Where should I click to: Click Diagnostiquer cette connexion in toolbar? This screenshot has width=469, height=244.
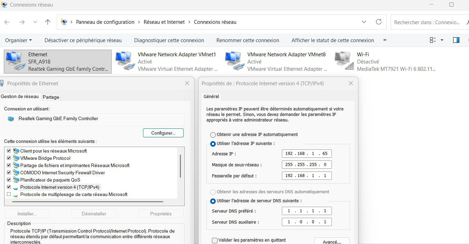point(169,40)
